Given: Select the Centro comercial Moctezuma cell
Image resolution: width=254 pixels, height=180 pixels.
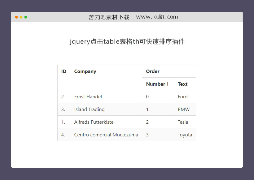Looking at the screenshot, I should point(106,135).
